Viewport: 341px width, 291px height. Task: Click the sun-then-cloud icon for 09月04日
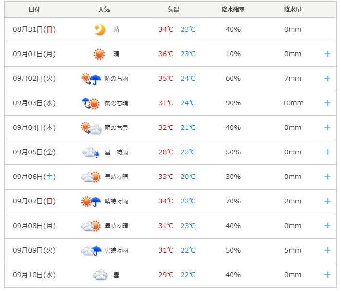pos(91,128)
